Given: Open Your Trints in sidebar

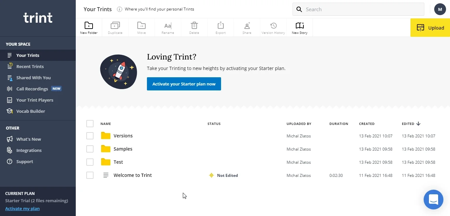Looking at the screenshot, I should tap(38, 55).
